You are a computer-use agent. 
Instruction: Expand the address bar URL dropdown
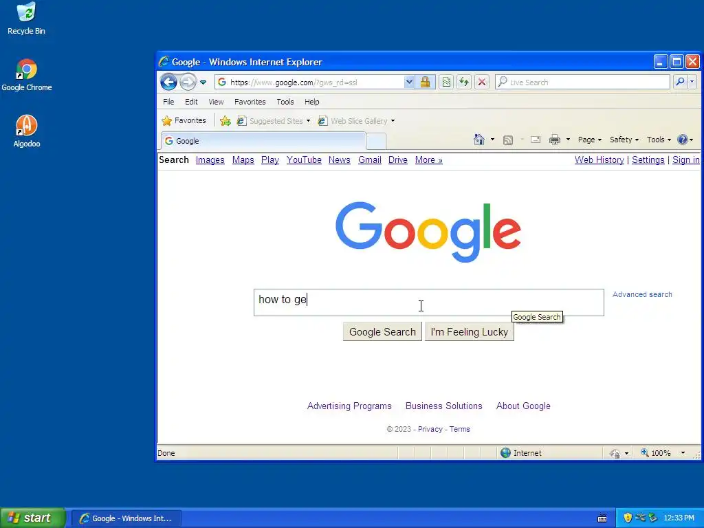click(408, 82)
